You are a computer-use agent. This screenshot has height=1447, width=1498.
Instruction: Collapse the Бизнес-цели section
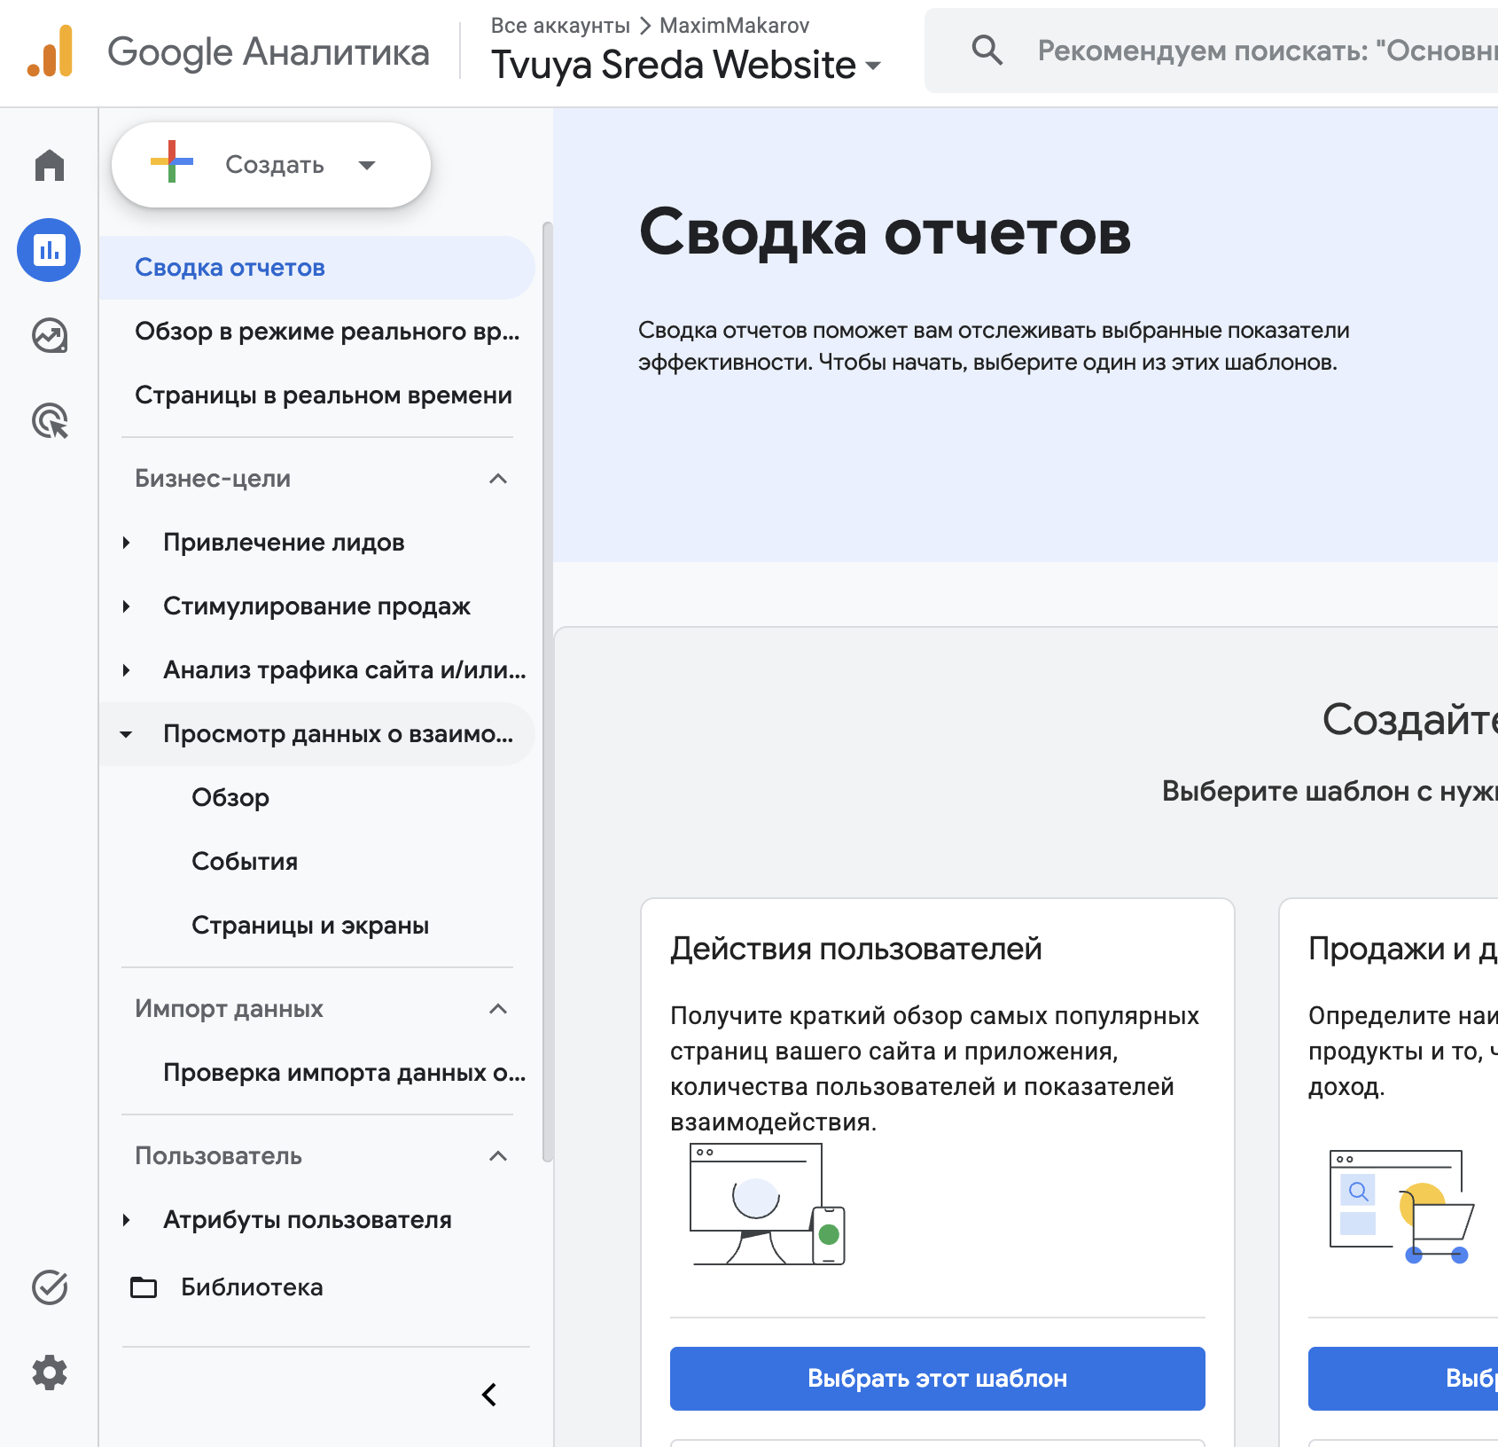[x=498, y=479]
